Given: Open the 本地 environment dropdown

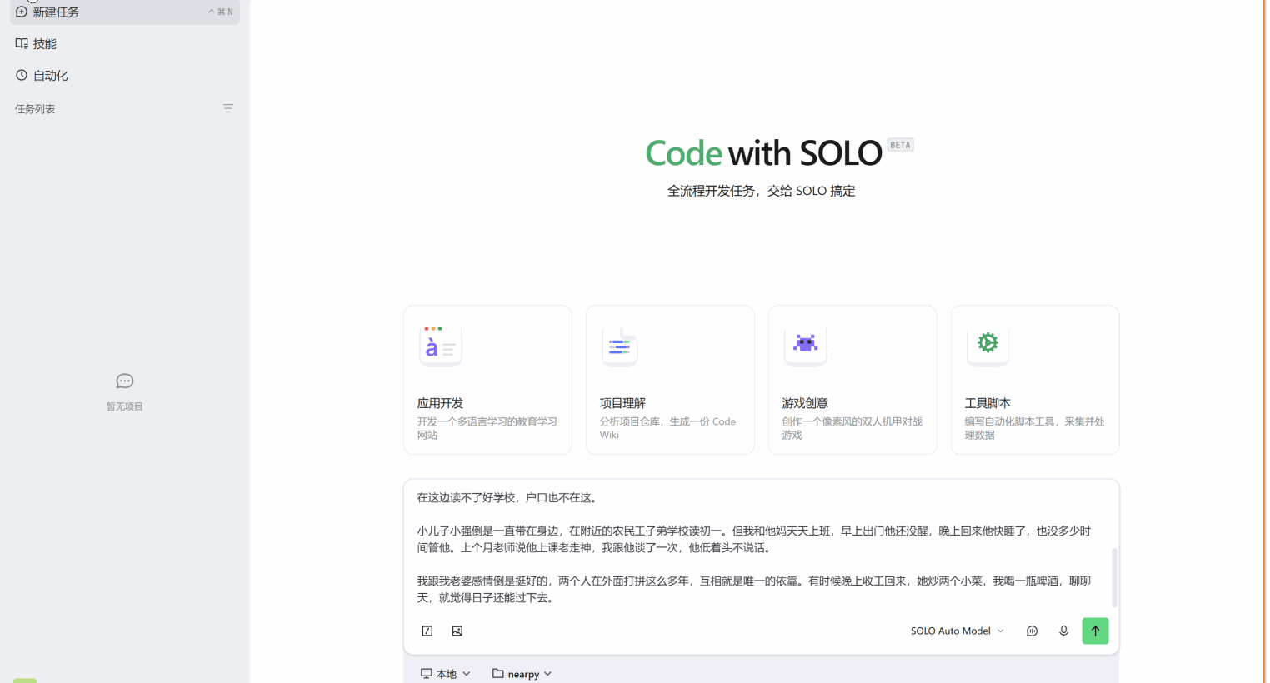Looking at the screenshot, I should [x=446, y=673].
